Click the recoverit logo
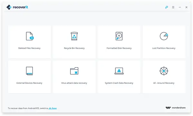 pos(17,7)
